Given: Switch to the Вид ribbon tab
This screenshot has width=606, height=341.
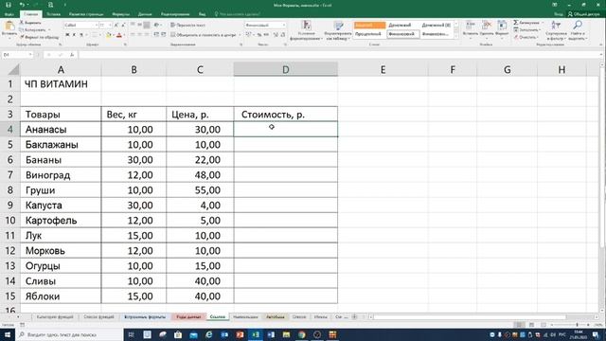Looking at the screenshot, I should tap(202, 14).
